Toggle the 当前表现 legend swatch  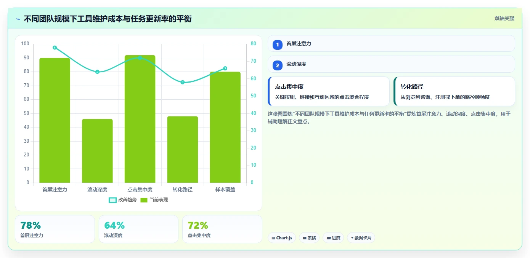pyautogui.click(x=144, y=200)
